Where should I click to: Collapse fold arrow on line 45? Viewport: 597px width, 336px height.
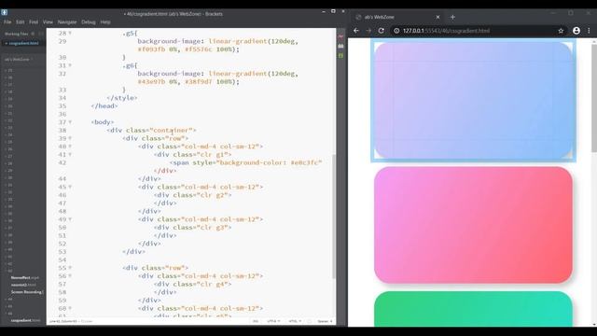click(70, 187)
